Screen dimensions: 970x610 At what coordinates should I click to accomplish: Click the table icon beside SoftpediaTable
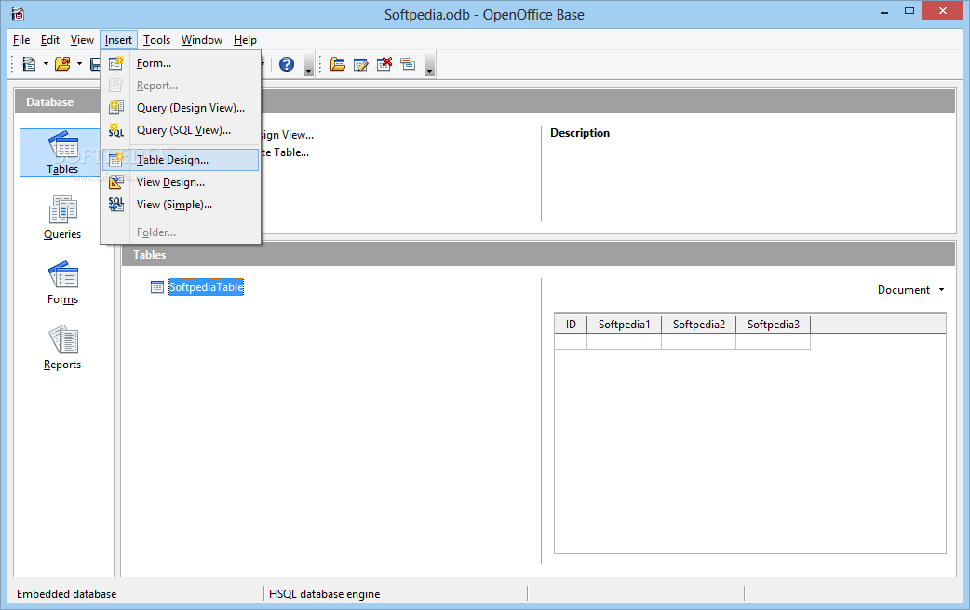[x=157, y=286]
